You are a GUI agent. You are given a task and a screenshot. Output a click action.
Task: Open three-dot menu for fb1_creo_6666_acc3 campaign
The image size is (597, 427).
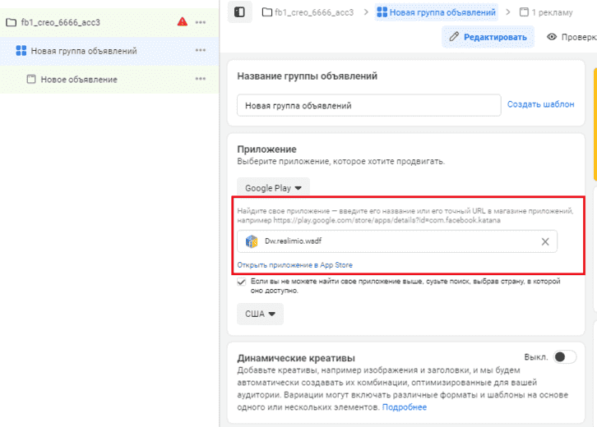(201, 22)
